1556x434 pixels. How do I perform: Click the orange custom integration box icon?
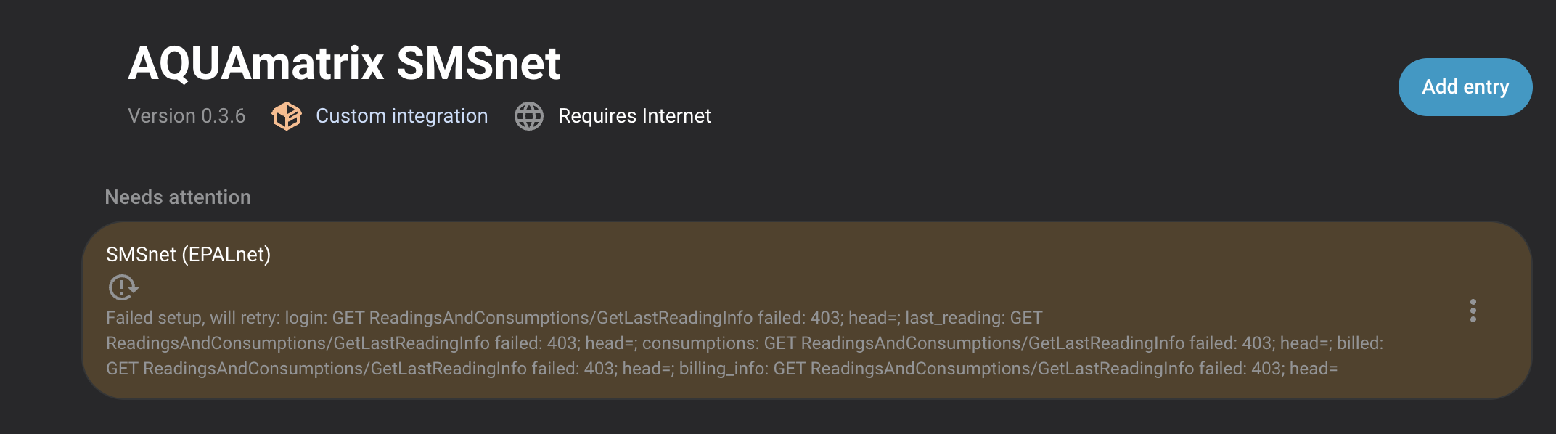click(286, 116)
